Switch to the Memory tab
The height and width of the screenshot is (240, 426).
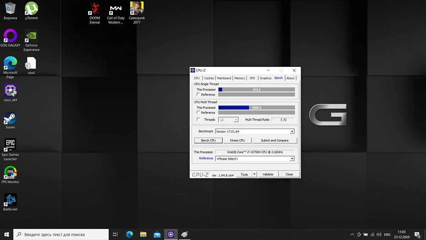pos(239,78)
